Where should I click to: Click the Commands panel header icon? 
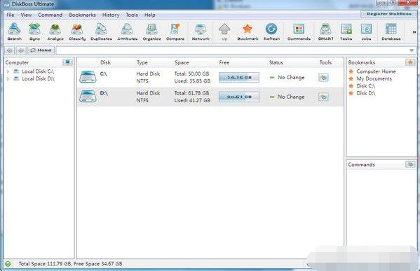point(410,165)
